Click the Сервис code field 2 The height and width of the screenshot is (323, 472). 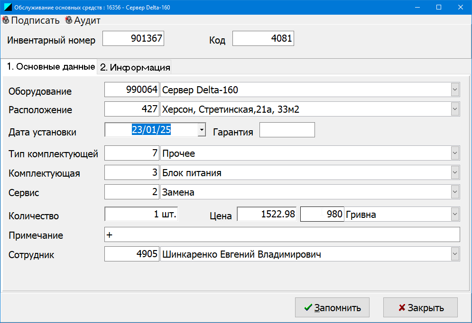click(132, 192)
